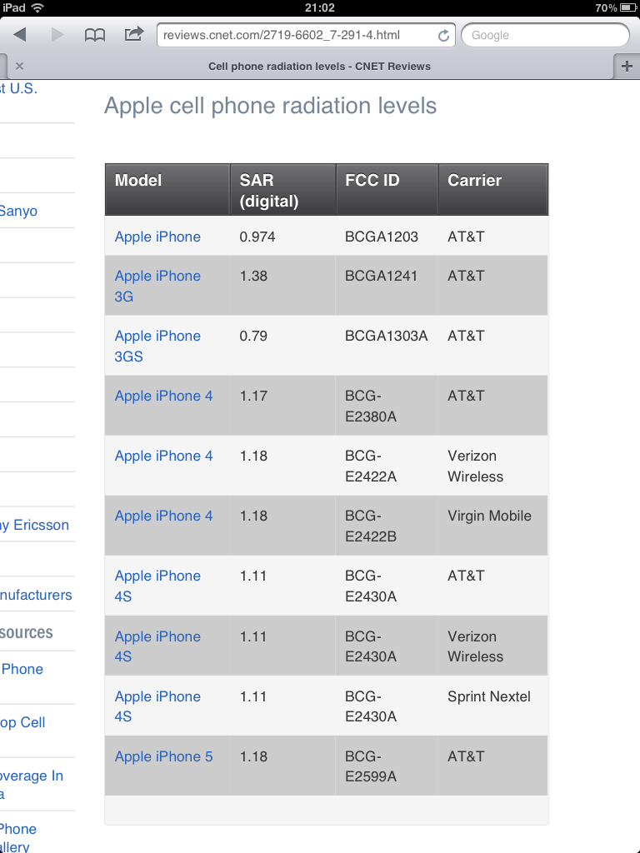The image size is (640, 853).
Task: Reload page with refresh icon
Action: [443, 35]
